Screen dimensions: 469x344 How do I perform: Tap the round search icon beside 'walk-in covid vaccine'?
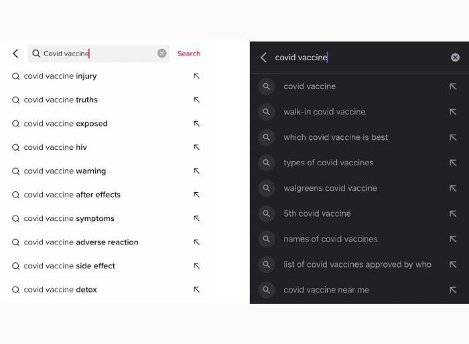pos(266,112)
